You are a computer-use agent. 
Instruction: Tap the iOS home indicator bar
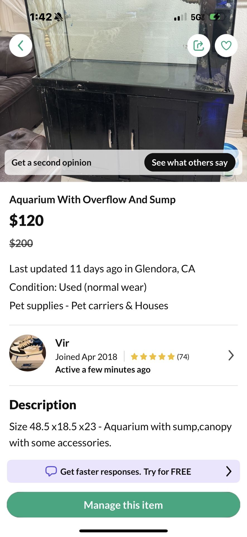coord(123,531)
